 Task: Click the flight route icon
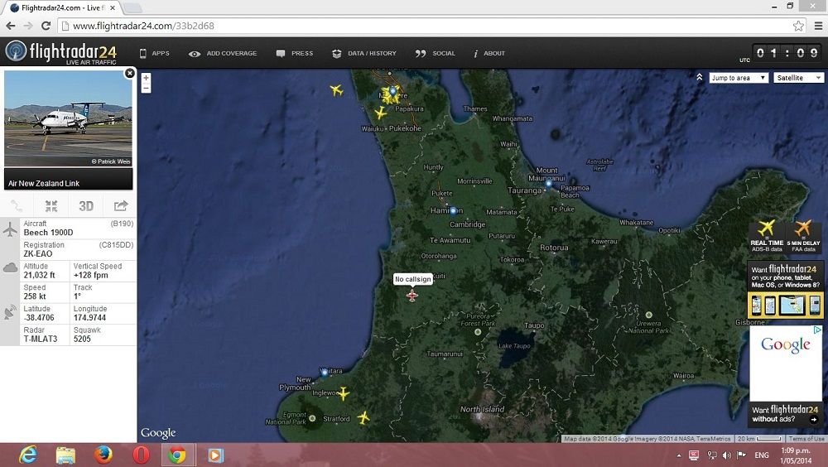pyautogui.click(x=17, y=206)
